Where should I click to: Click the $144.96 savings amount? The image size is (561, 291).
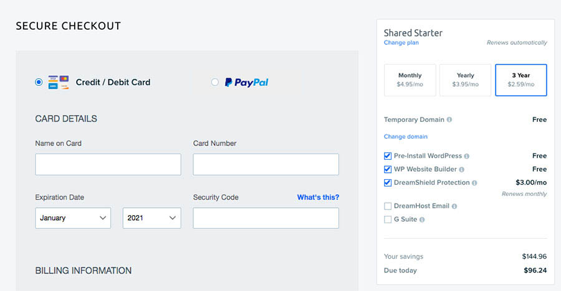[534, 256]
